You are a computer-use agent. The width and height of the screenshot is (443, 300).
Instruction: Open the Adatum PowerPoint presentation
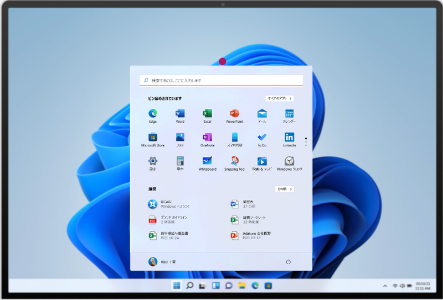click(251, 236)
